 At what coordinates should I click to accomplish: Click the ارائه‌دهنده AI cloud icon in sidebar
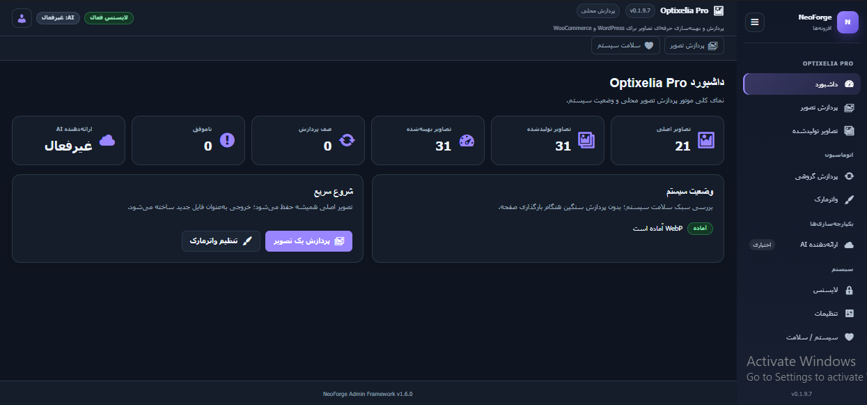point(849,245)
